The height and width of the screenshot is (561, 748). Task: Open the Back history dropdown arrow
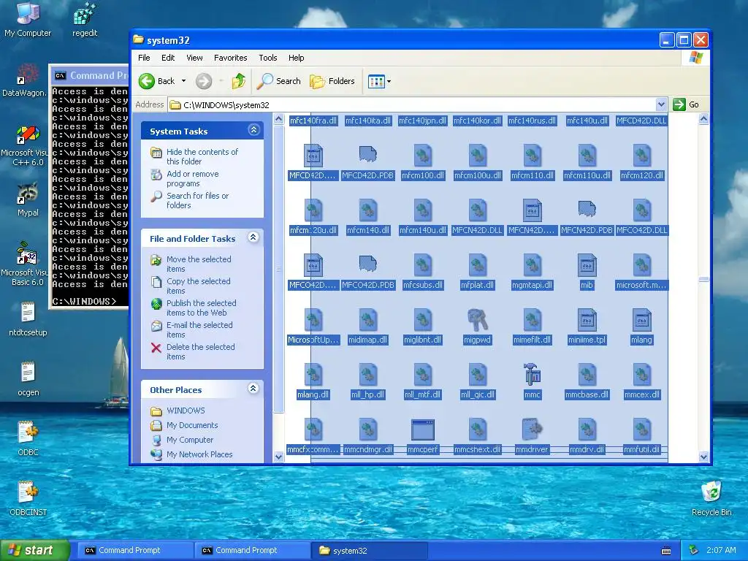[x=183, y=81]
